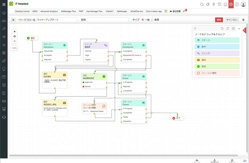Open the apps grid launcher
This screenshot has height=163, width=249.
pos(4,4)
